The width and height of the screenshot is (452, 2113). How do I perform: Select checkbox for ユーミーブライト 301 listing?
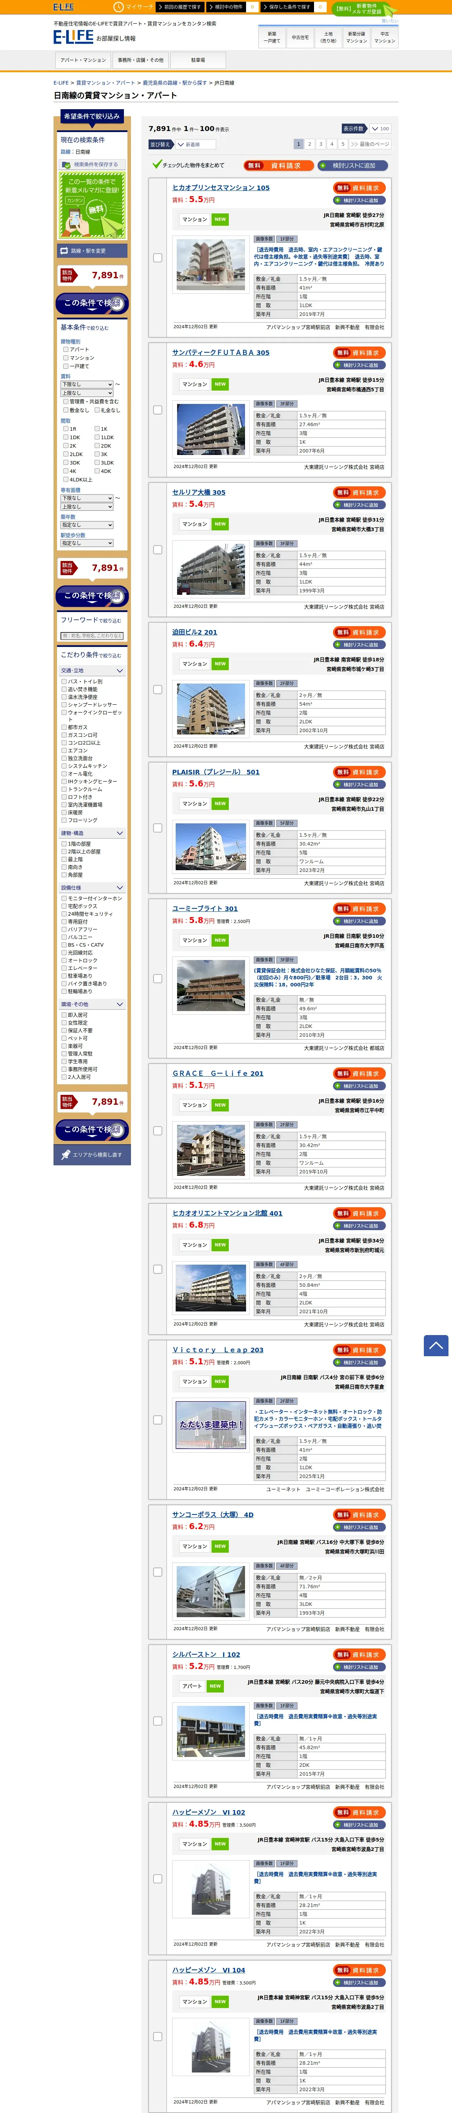157,979
